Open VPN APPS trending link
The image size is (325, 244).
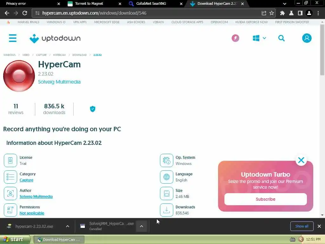(x=80, y=22)
